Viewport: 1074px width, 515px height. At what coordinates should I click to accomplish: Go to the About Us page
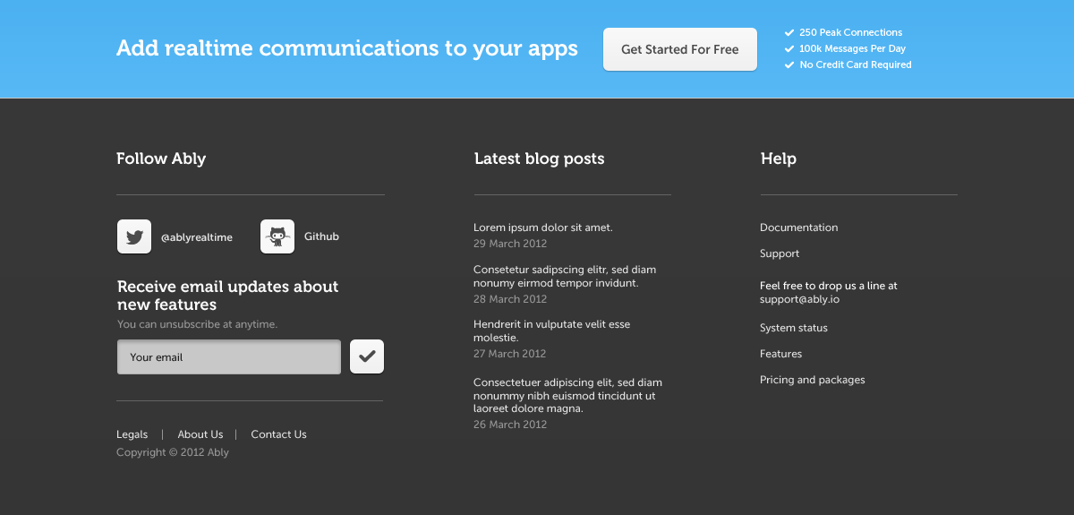pos(200,434)
